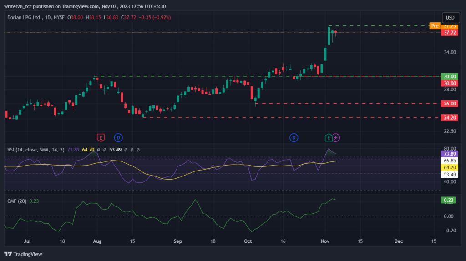Click the 40.00 RSI axis label
466x261 pixels.
pyautogui.click(x=450, y=182)
